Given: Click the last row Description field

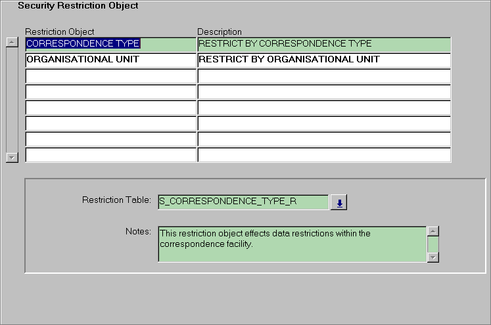Looking at the screenshot, I should coord(323,155).
